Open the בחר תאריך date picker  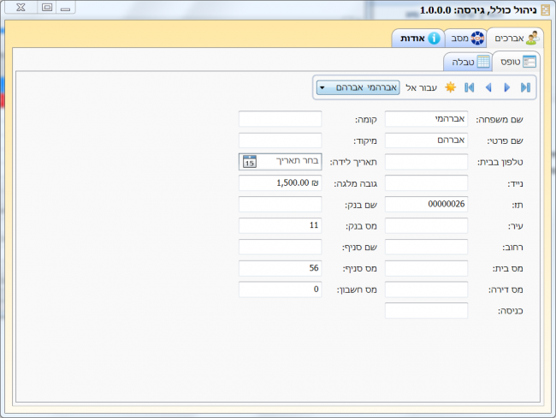[x=280, y=162]
